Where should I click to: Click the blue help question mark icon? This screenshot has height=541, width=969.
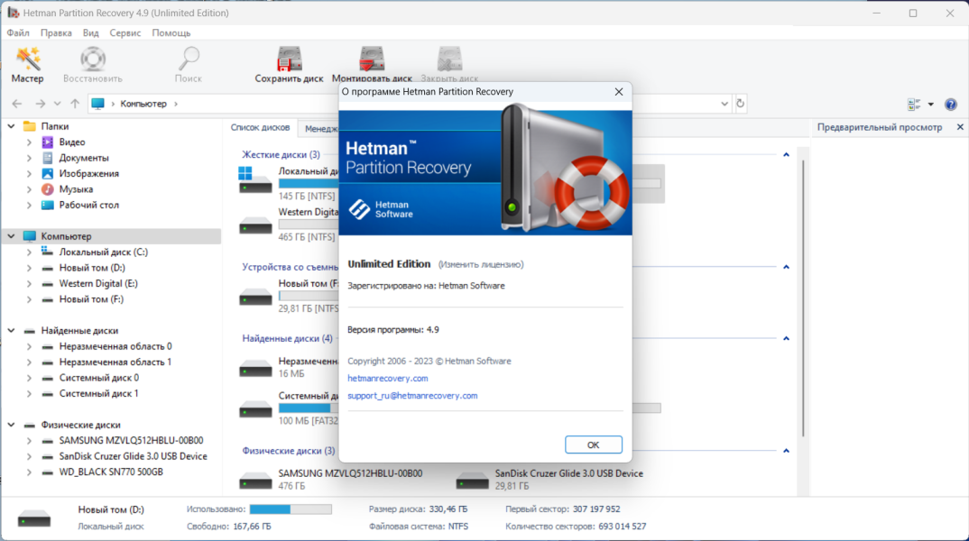tap(950, 105)
